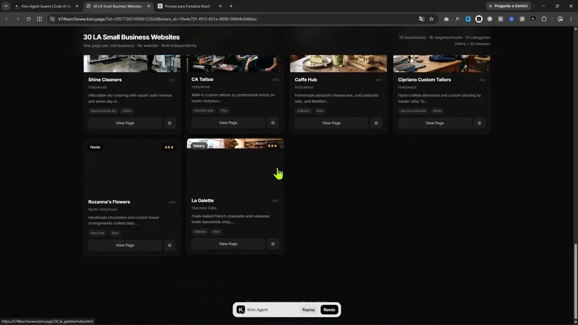The image size is (578, 325).
Task: Click the Gallery + 30 subpages text
Action: [472, 44]
